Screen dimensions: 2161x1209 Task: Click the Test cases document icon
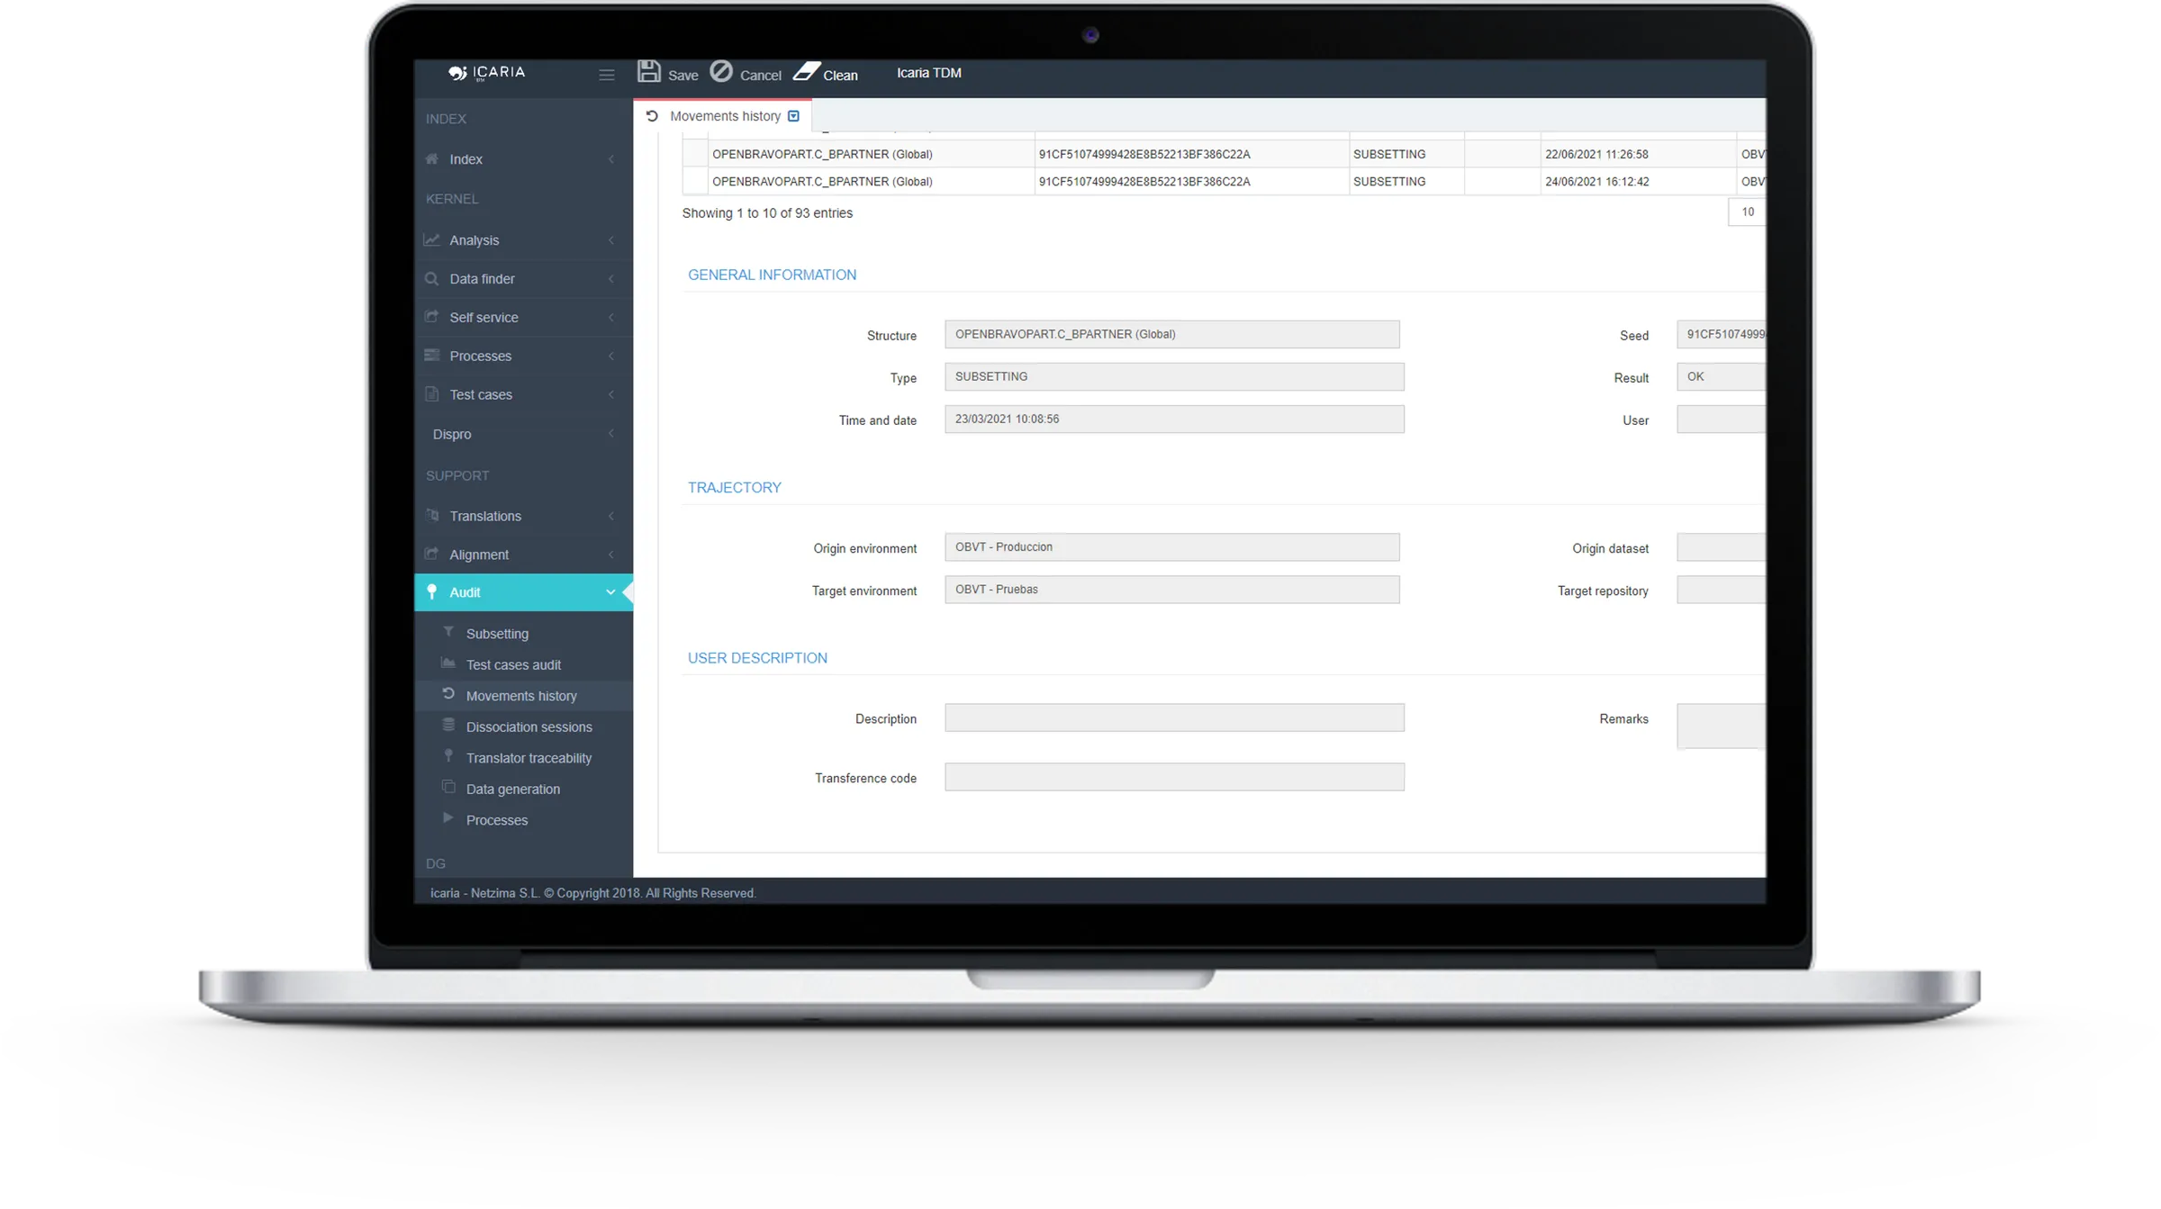coord(432,394)
